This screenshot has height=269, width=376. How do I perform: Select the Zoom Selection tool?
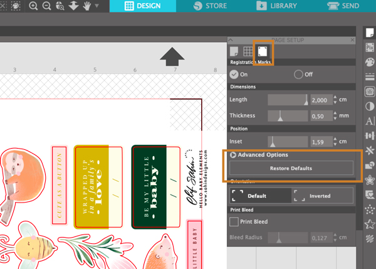pos(60,6)
